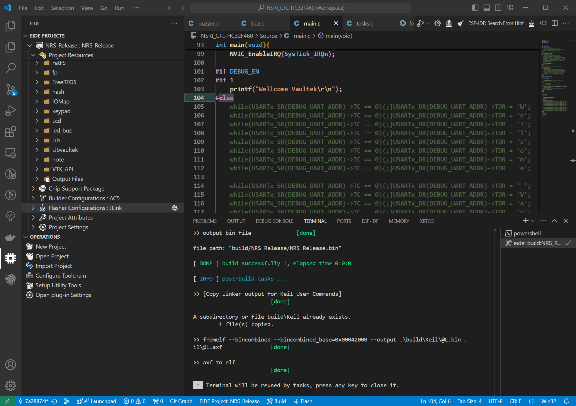Image resolution: width=576 pixels, height=406 pixels.
Task: Click the clean broom icon in editor toolbar
Action: (x=461, y=23)
